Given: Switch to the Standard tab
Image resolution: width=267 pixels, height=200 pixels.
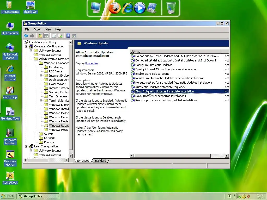Looking at the screenshot, I should [100, 161].
